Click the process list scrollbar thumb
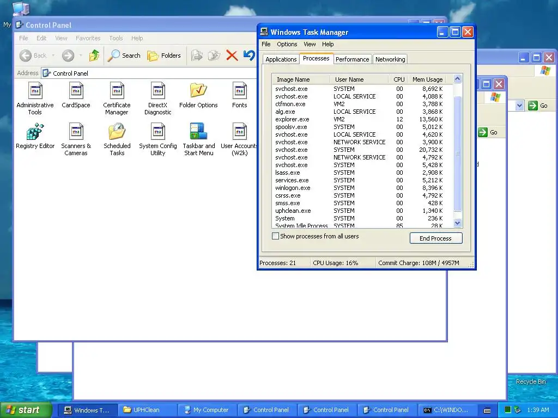 click(458, 153)
